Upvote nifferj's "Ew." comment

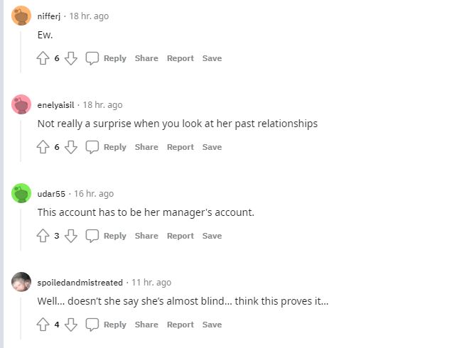[43, 58]
